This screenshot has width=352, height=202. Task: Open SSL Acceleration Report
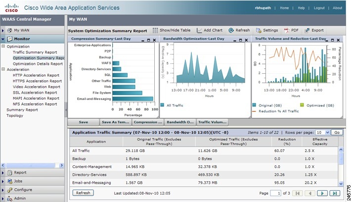coord(35,93)
